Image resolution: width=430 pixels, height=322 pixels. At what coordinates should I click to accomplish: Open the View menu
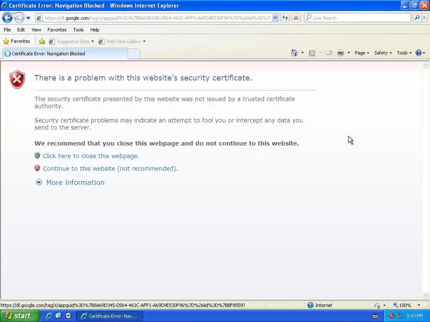(36, 30)
